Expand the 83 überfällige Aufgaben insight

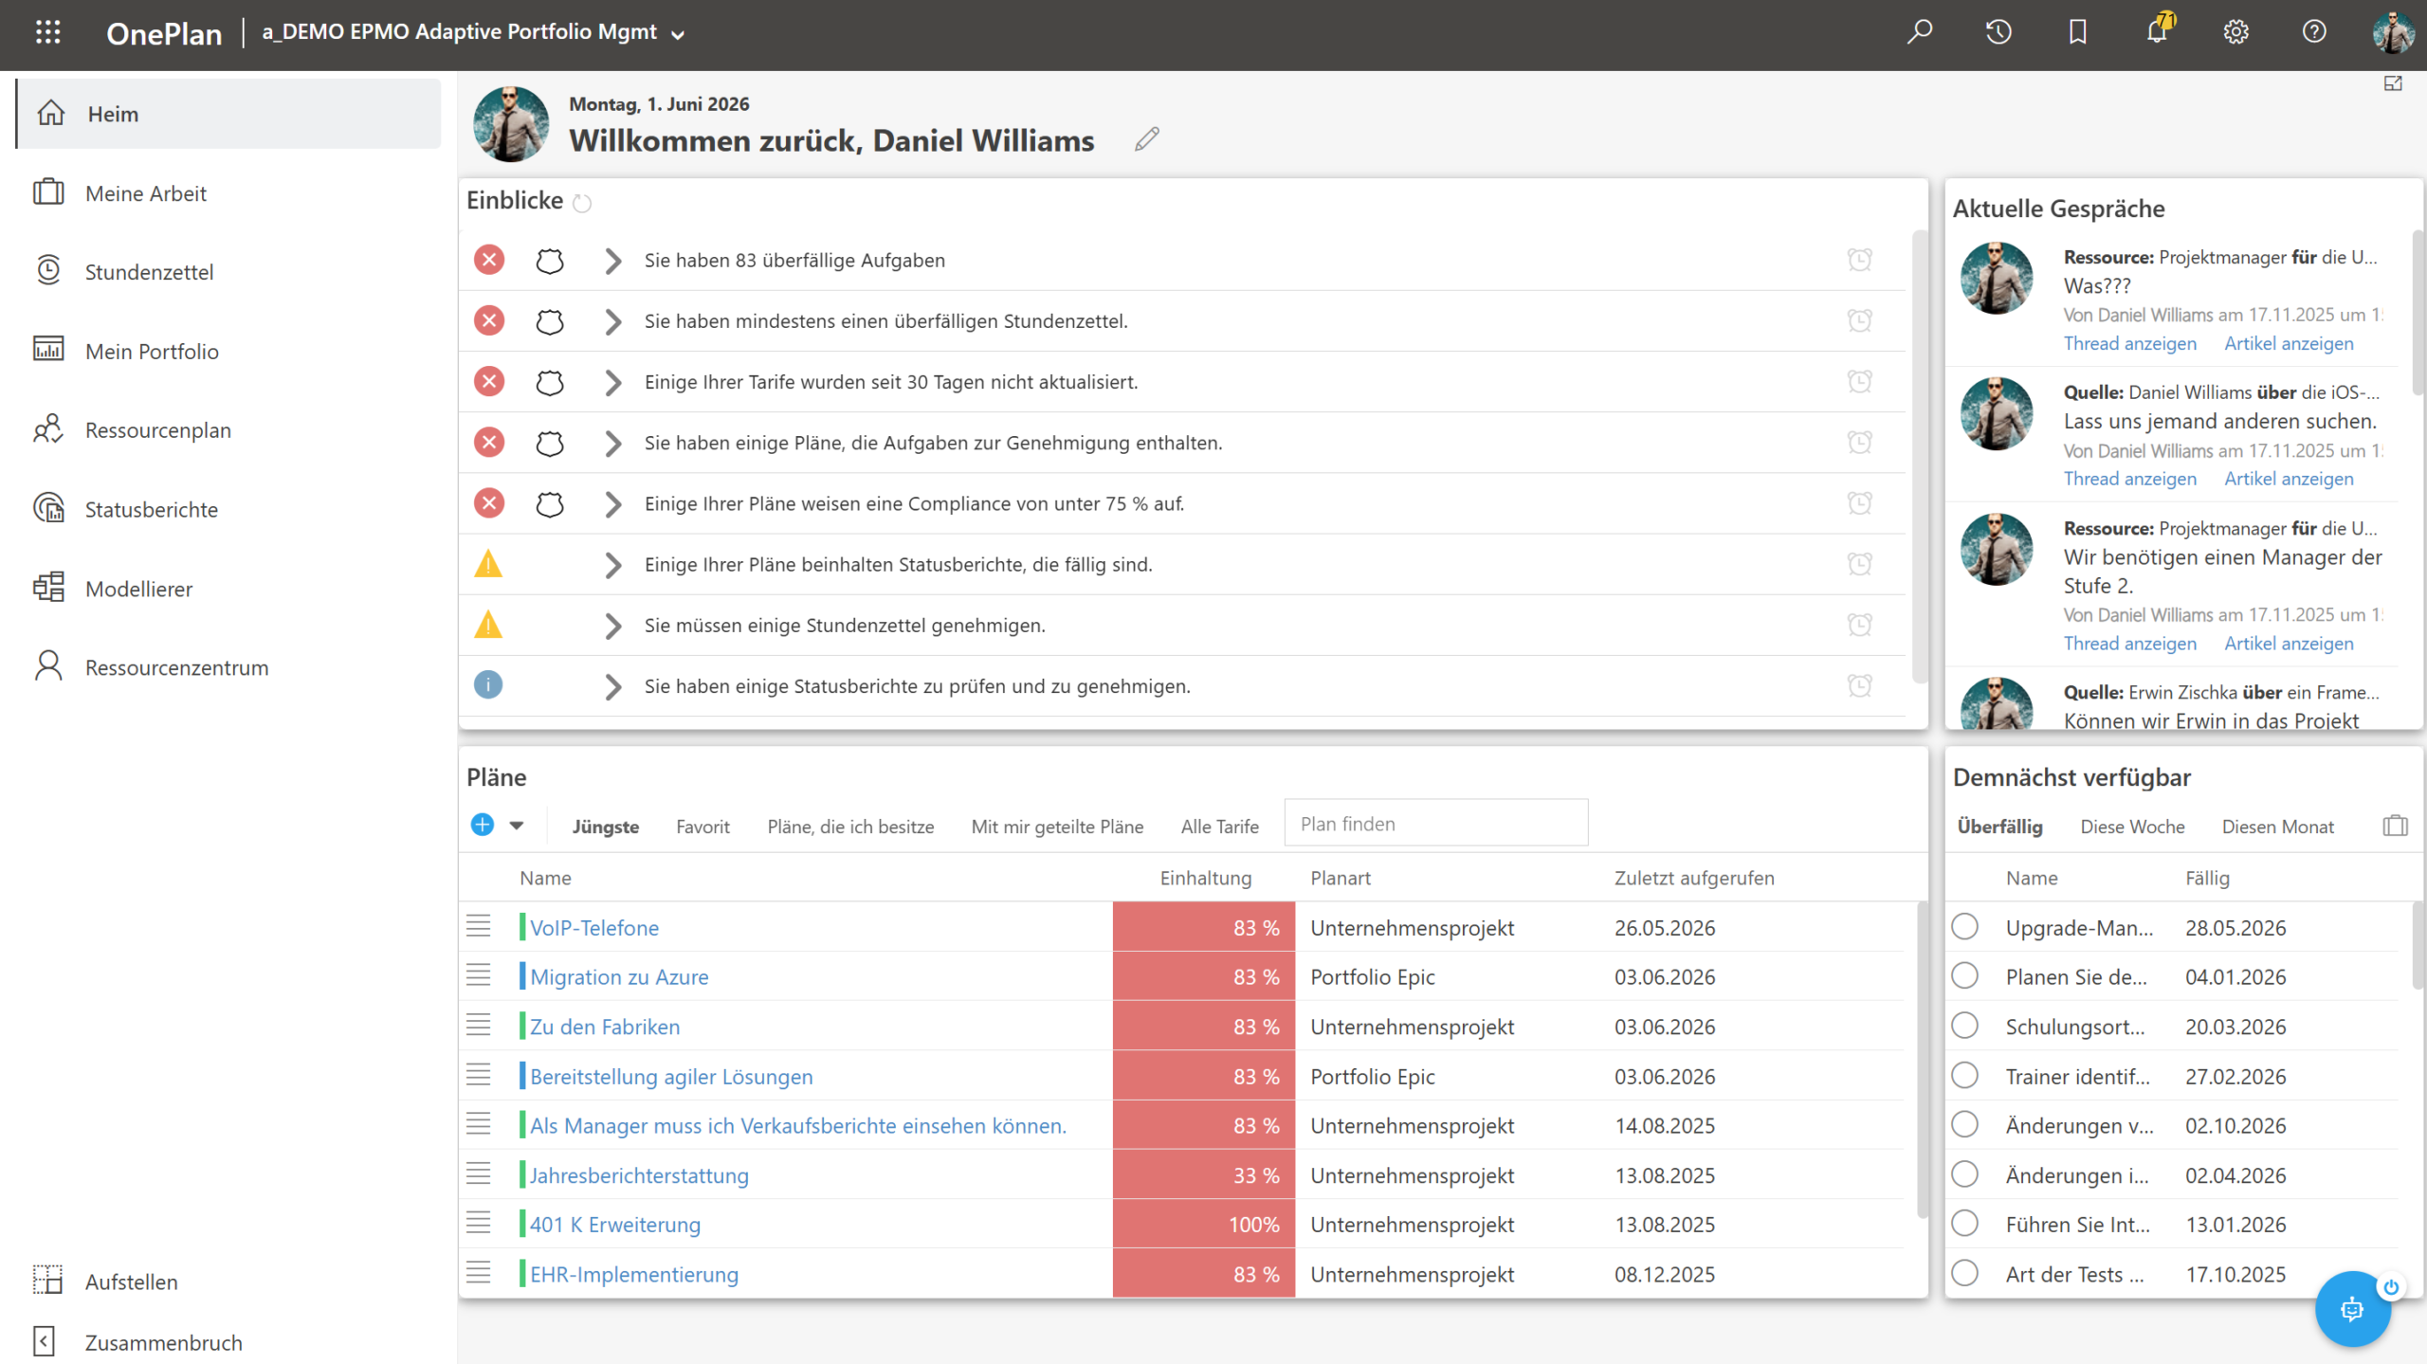[612, 261]
